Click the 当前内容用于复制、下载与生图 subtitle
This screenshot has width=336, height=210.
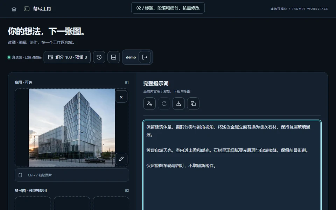(167, 91)
